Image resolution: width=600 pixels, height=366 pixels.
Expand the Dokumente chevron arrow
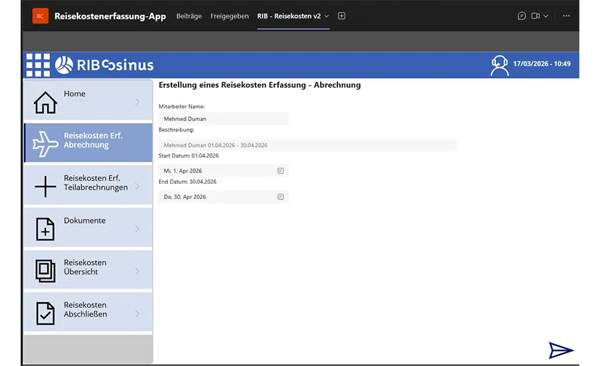[x=137, y=229]
